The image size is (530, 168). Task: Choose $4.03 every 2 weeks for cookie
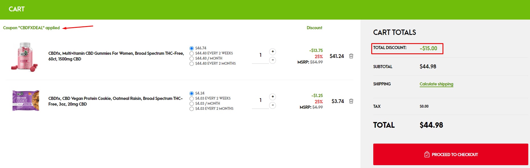pos(191,98)
